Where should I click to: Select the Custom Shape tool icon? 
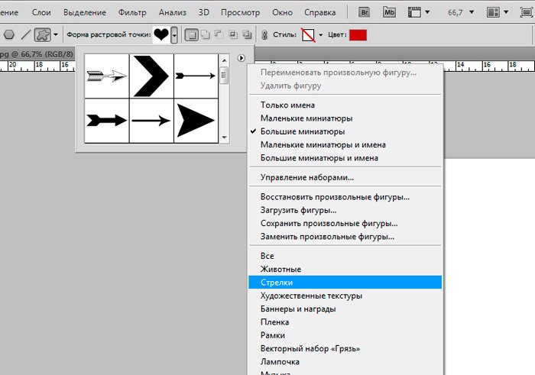coord(44,35)
